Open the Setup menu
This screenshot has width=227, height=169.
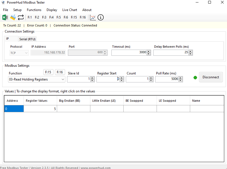coord(17,10)
